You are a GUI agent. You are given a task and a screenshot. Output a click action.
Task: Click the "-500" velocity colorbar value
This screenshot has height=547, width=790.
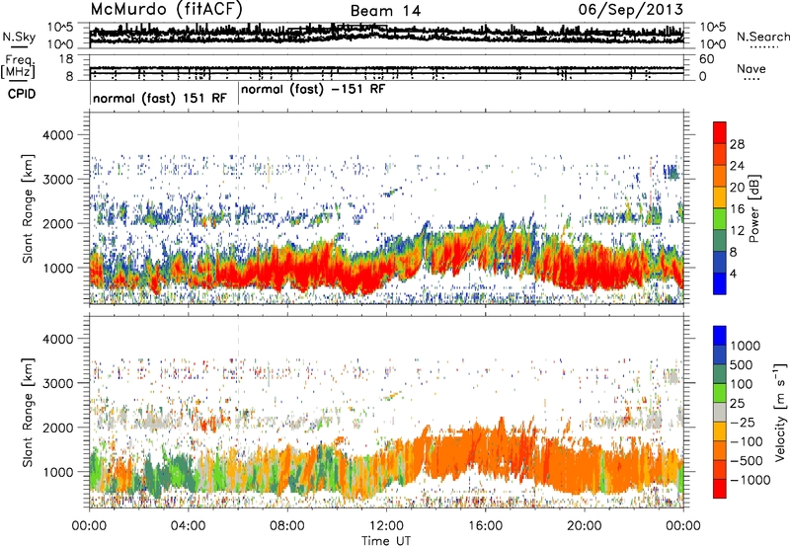coord(747,460)
